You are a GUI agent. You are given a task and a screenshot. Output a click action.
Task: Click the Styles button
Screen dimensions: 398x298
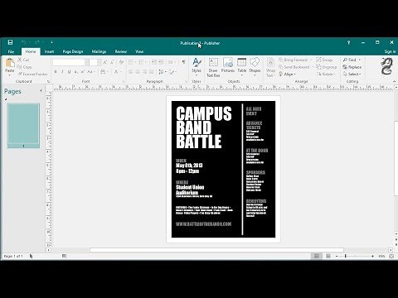197,66
